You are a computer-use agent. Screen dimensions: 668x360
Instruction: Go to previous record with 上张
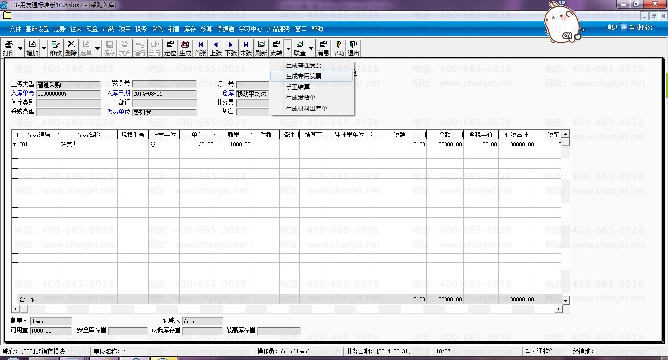pyautogui.click(x=216, y=48)
